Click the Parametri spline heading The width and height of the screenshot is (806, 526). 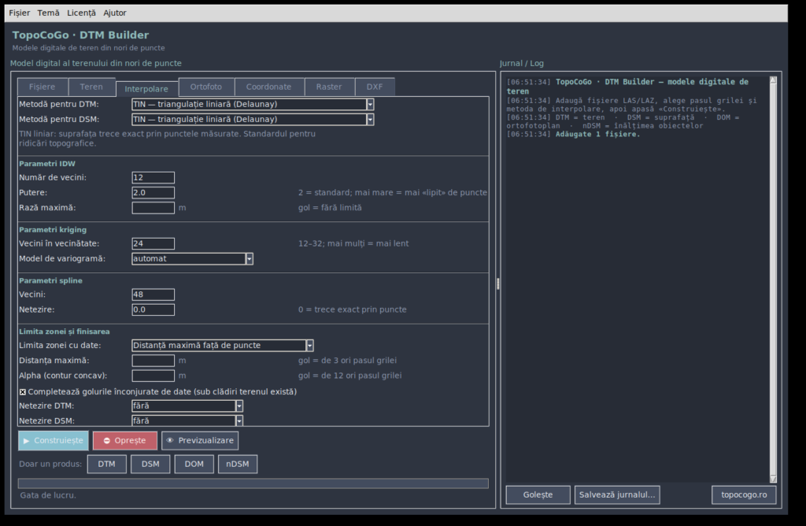tap(51, 281)
